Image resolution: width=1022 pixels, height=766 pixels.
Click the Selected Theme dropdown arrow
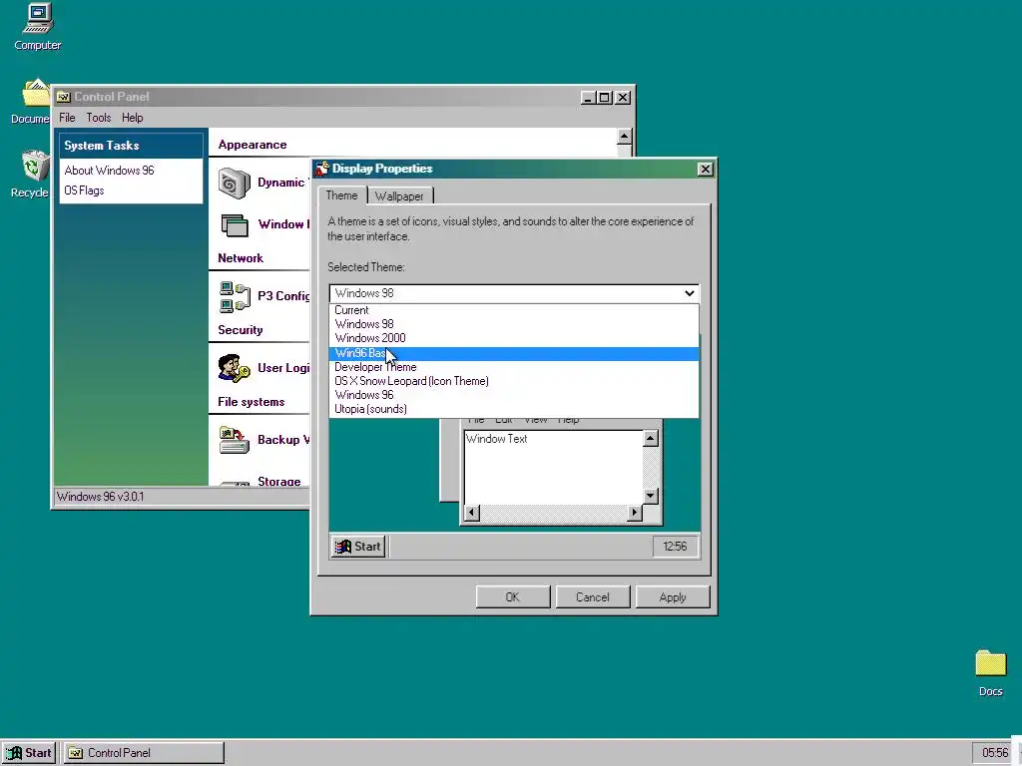(689, 293)
